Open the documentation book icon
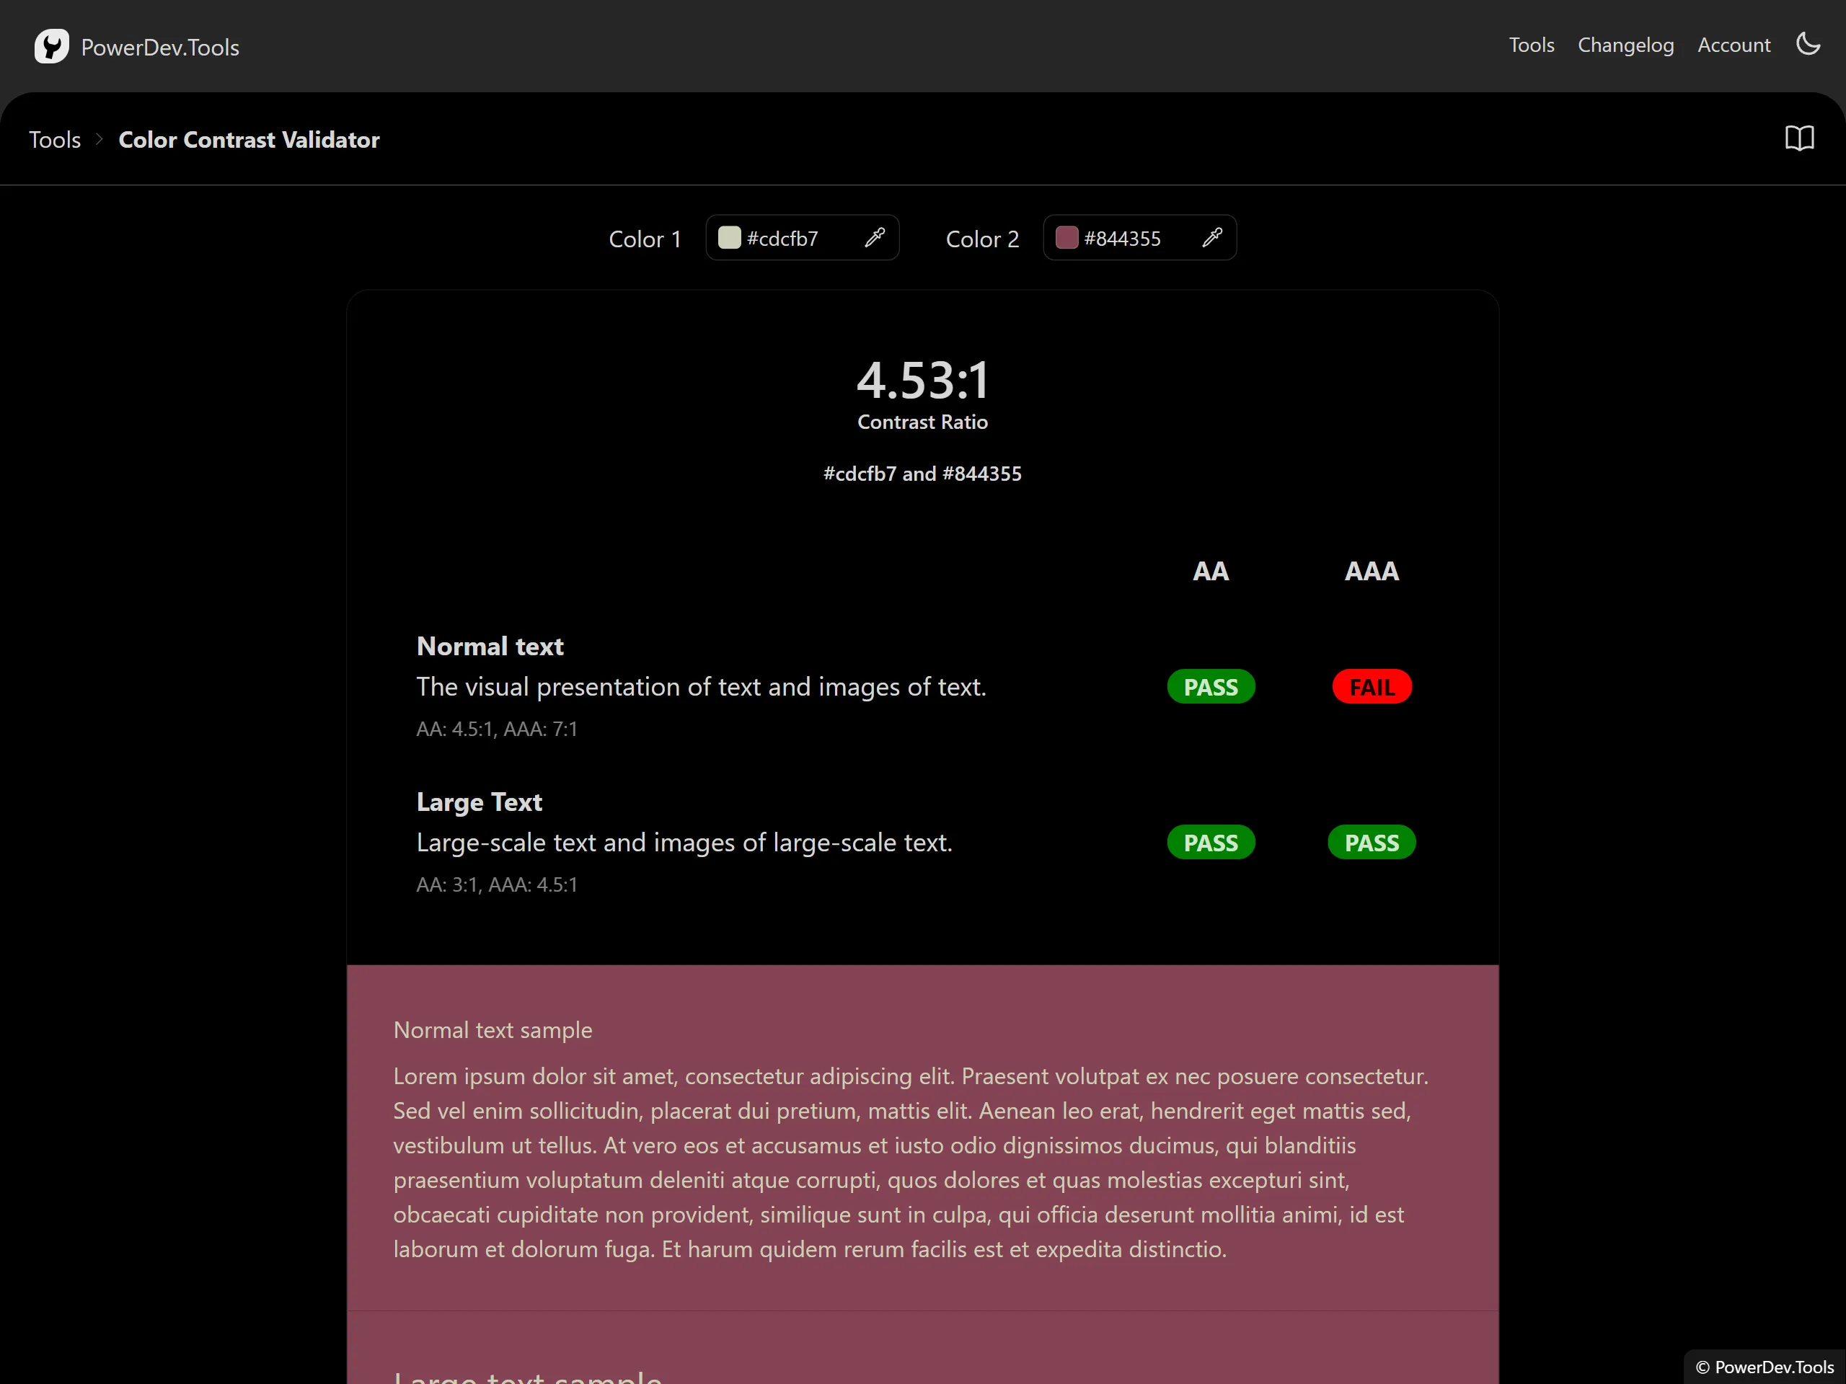The height and width of the screenshot is (1384, 1846). click(1799, 138)
